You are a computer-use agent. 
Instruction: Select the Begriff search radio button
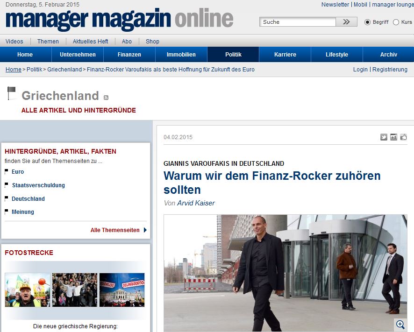(367, 22)
